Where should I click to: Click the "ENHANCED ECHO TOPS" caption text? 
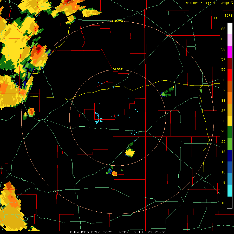click(91, 232)
